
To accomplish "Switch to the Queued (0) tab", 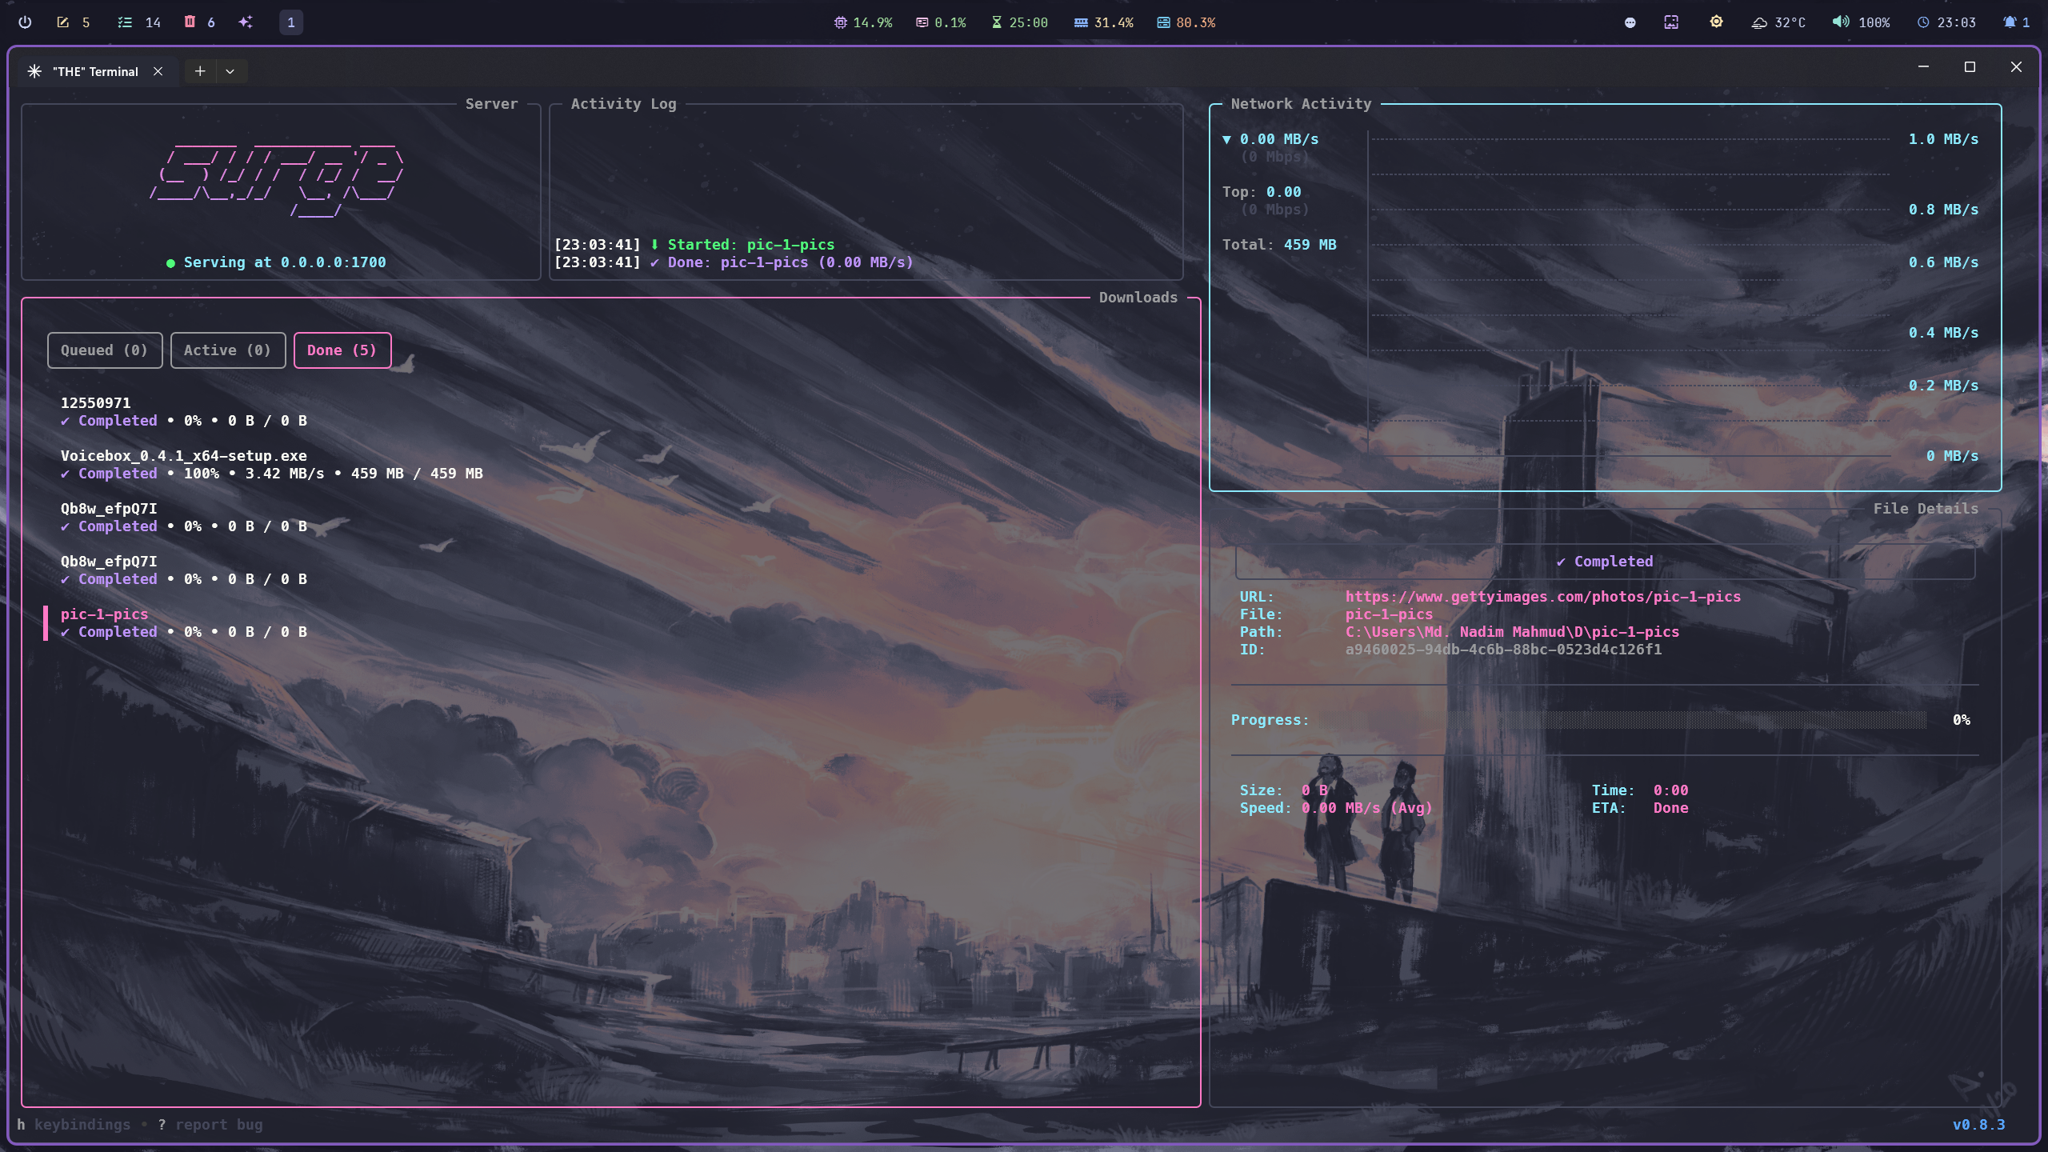I will click(x=105, y=350).
